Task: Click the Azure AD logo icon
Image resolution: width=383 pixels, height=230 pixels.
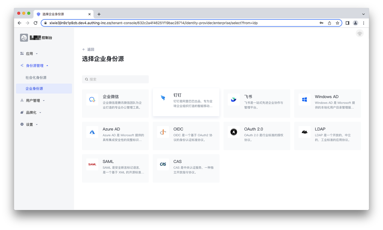Action: coord(92,132)
